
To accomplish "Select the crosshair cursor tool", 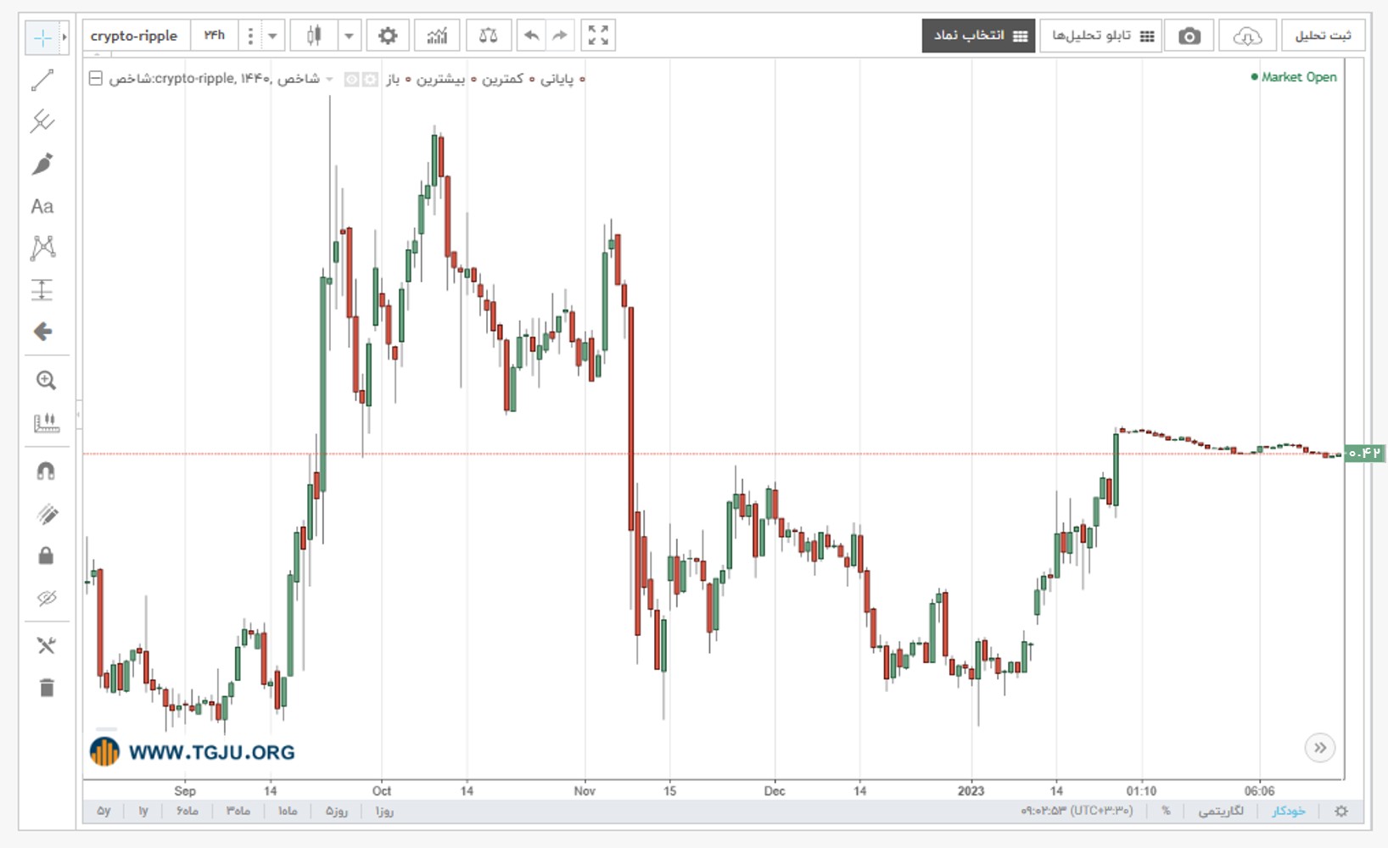I will coord(42,37).
